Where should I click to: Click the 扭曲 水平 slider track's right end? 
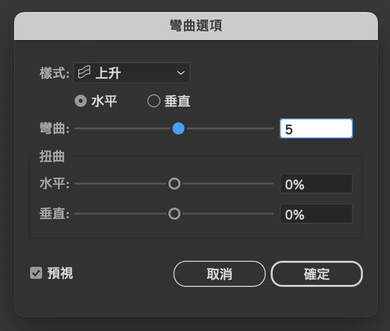pos(272,184)
